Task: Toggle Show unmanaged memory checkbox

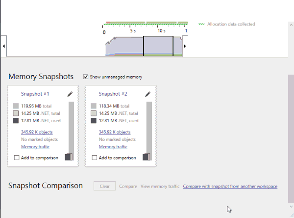Action: pyautogui.click(x=86, y=77)
